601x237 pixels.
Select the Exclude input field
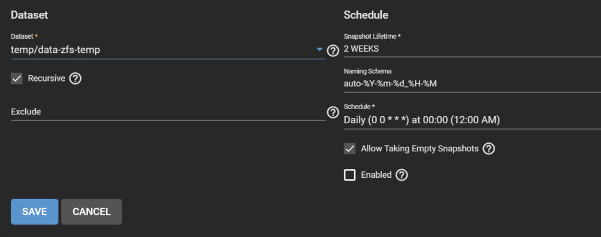(164, 111)
